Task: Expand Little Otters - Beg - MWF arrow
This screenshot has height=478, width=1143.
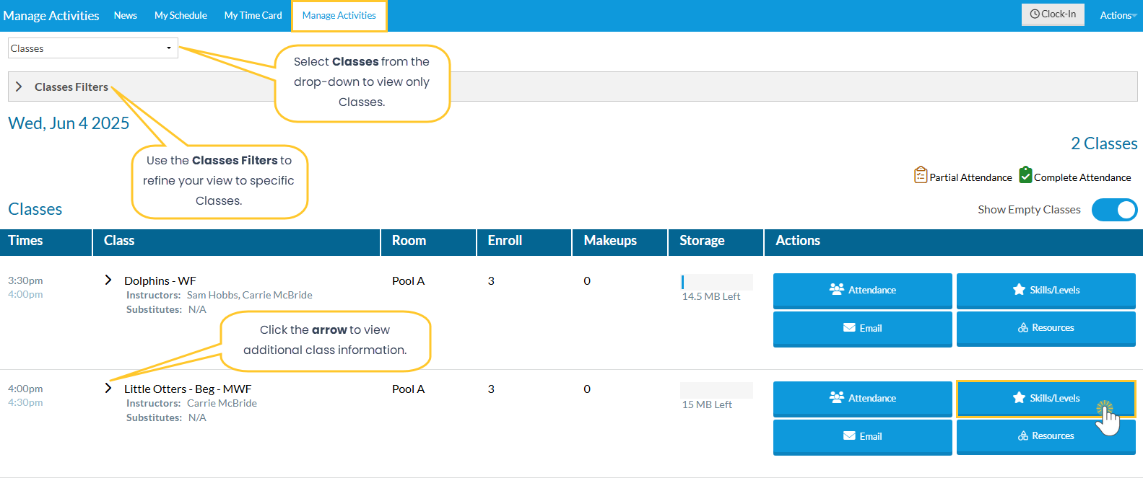Action: click(108, 388)
